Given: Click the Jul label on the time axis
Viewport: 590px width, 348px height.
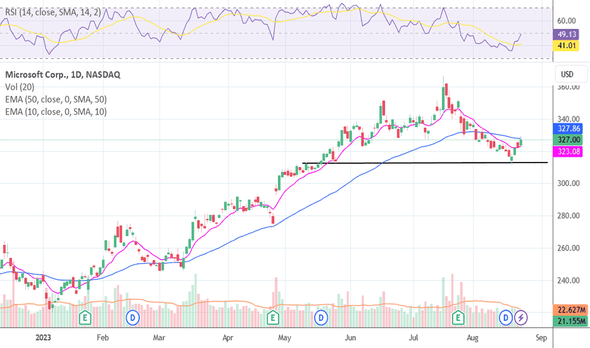Looking at the screenshot, I should coord(413,337).
